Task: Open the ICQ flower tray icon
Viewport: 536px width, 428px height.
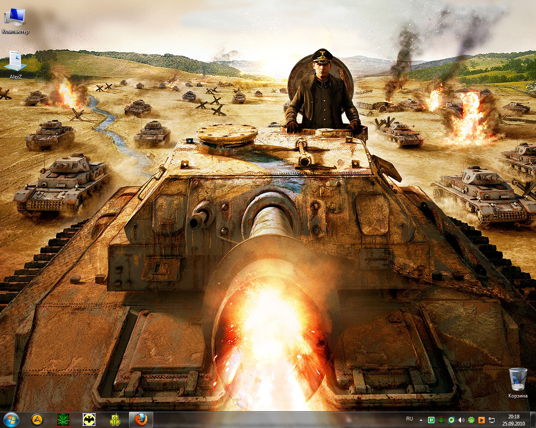Action: tap(472, 420)
